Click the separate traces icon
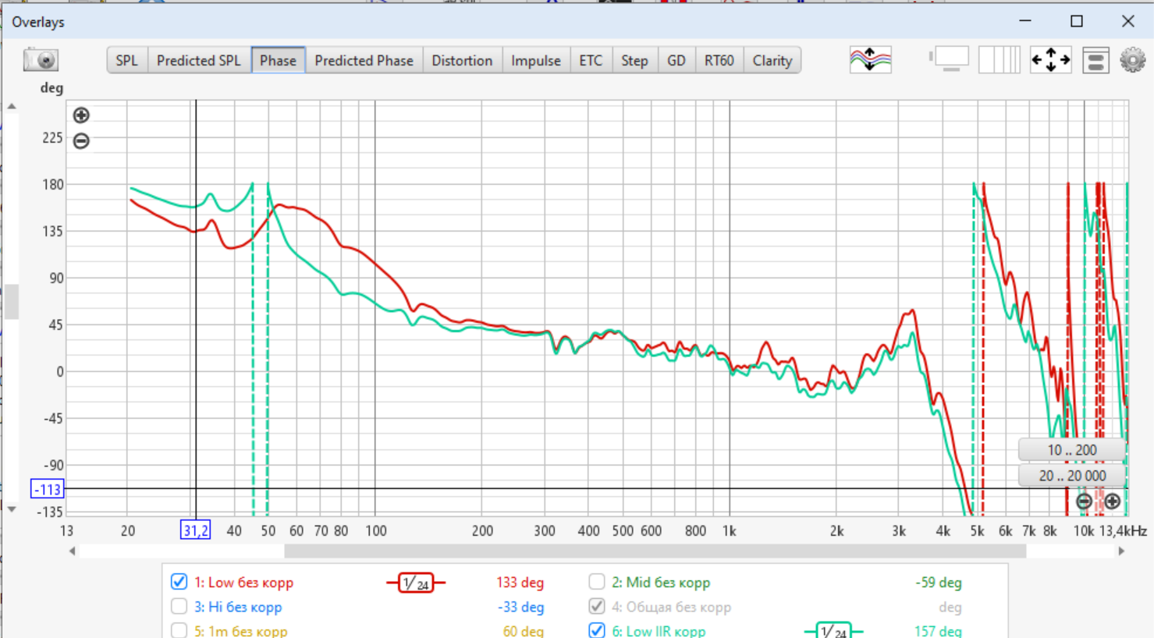 (870, 60)
